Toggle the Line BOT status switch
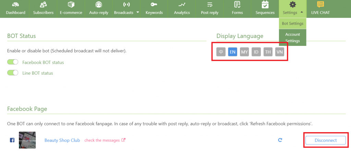Viewport: 351px width, 152px height. click(x=13, y=73)
